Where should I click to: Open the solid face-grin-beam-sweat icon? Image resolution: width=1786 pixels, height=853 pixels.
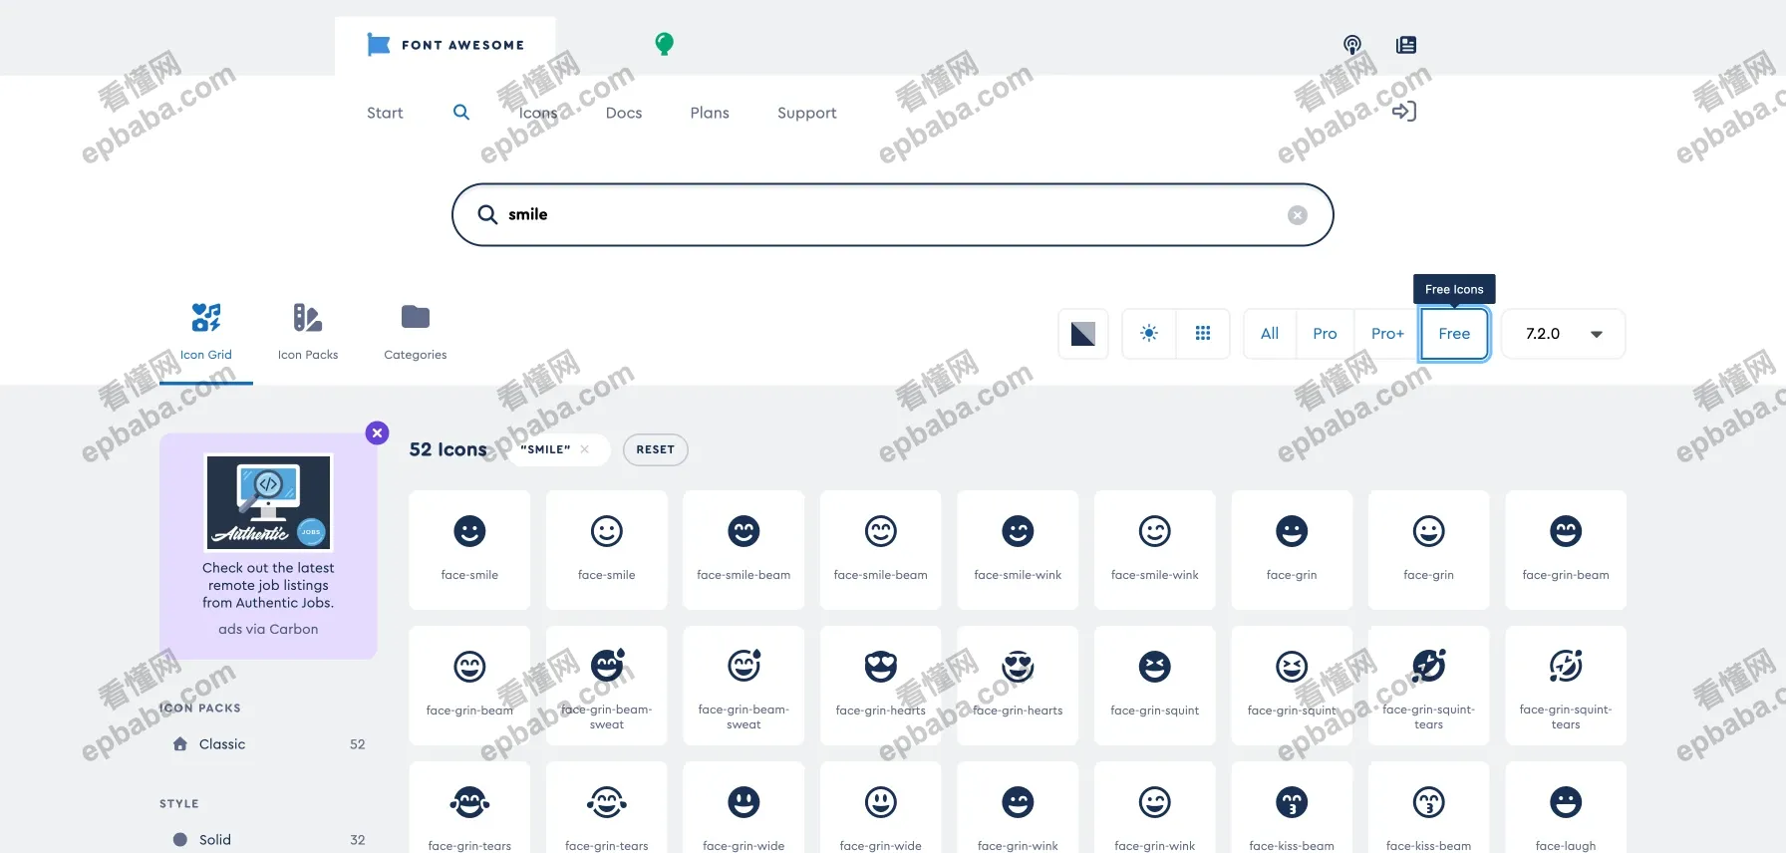[606, 685]
